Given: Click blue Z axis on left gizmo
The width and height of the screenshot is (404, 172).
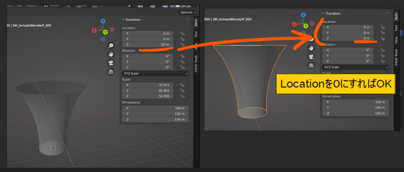Looking at the screenshot, I should coord(103,21).
